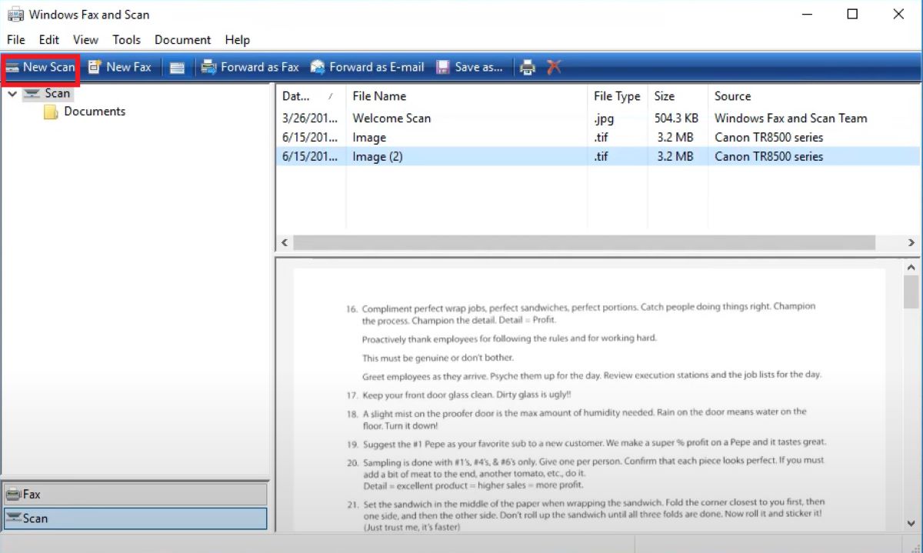
Task: Sort files by the Date column header
Action: point(305,95)
